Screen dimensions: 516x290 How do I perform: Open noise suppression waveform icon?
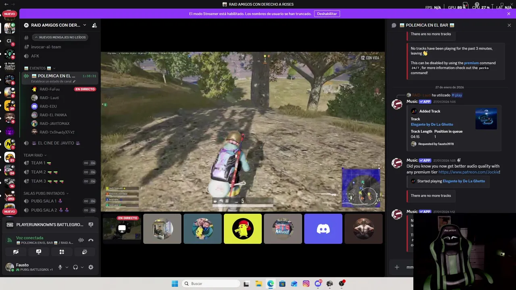(81, 240)
